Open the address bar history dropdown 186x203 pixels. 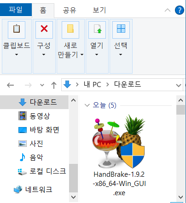[x=179, y=85]
